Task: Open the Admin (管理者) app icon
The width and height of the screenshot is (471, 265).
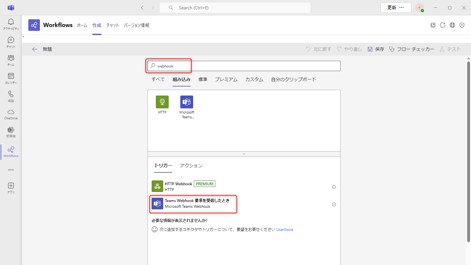Action: pos(11,132)
